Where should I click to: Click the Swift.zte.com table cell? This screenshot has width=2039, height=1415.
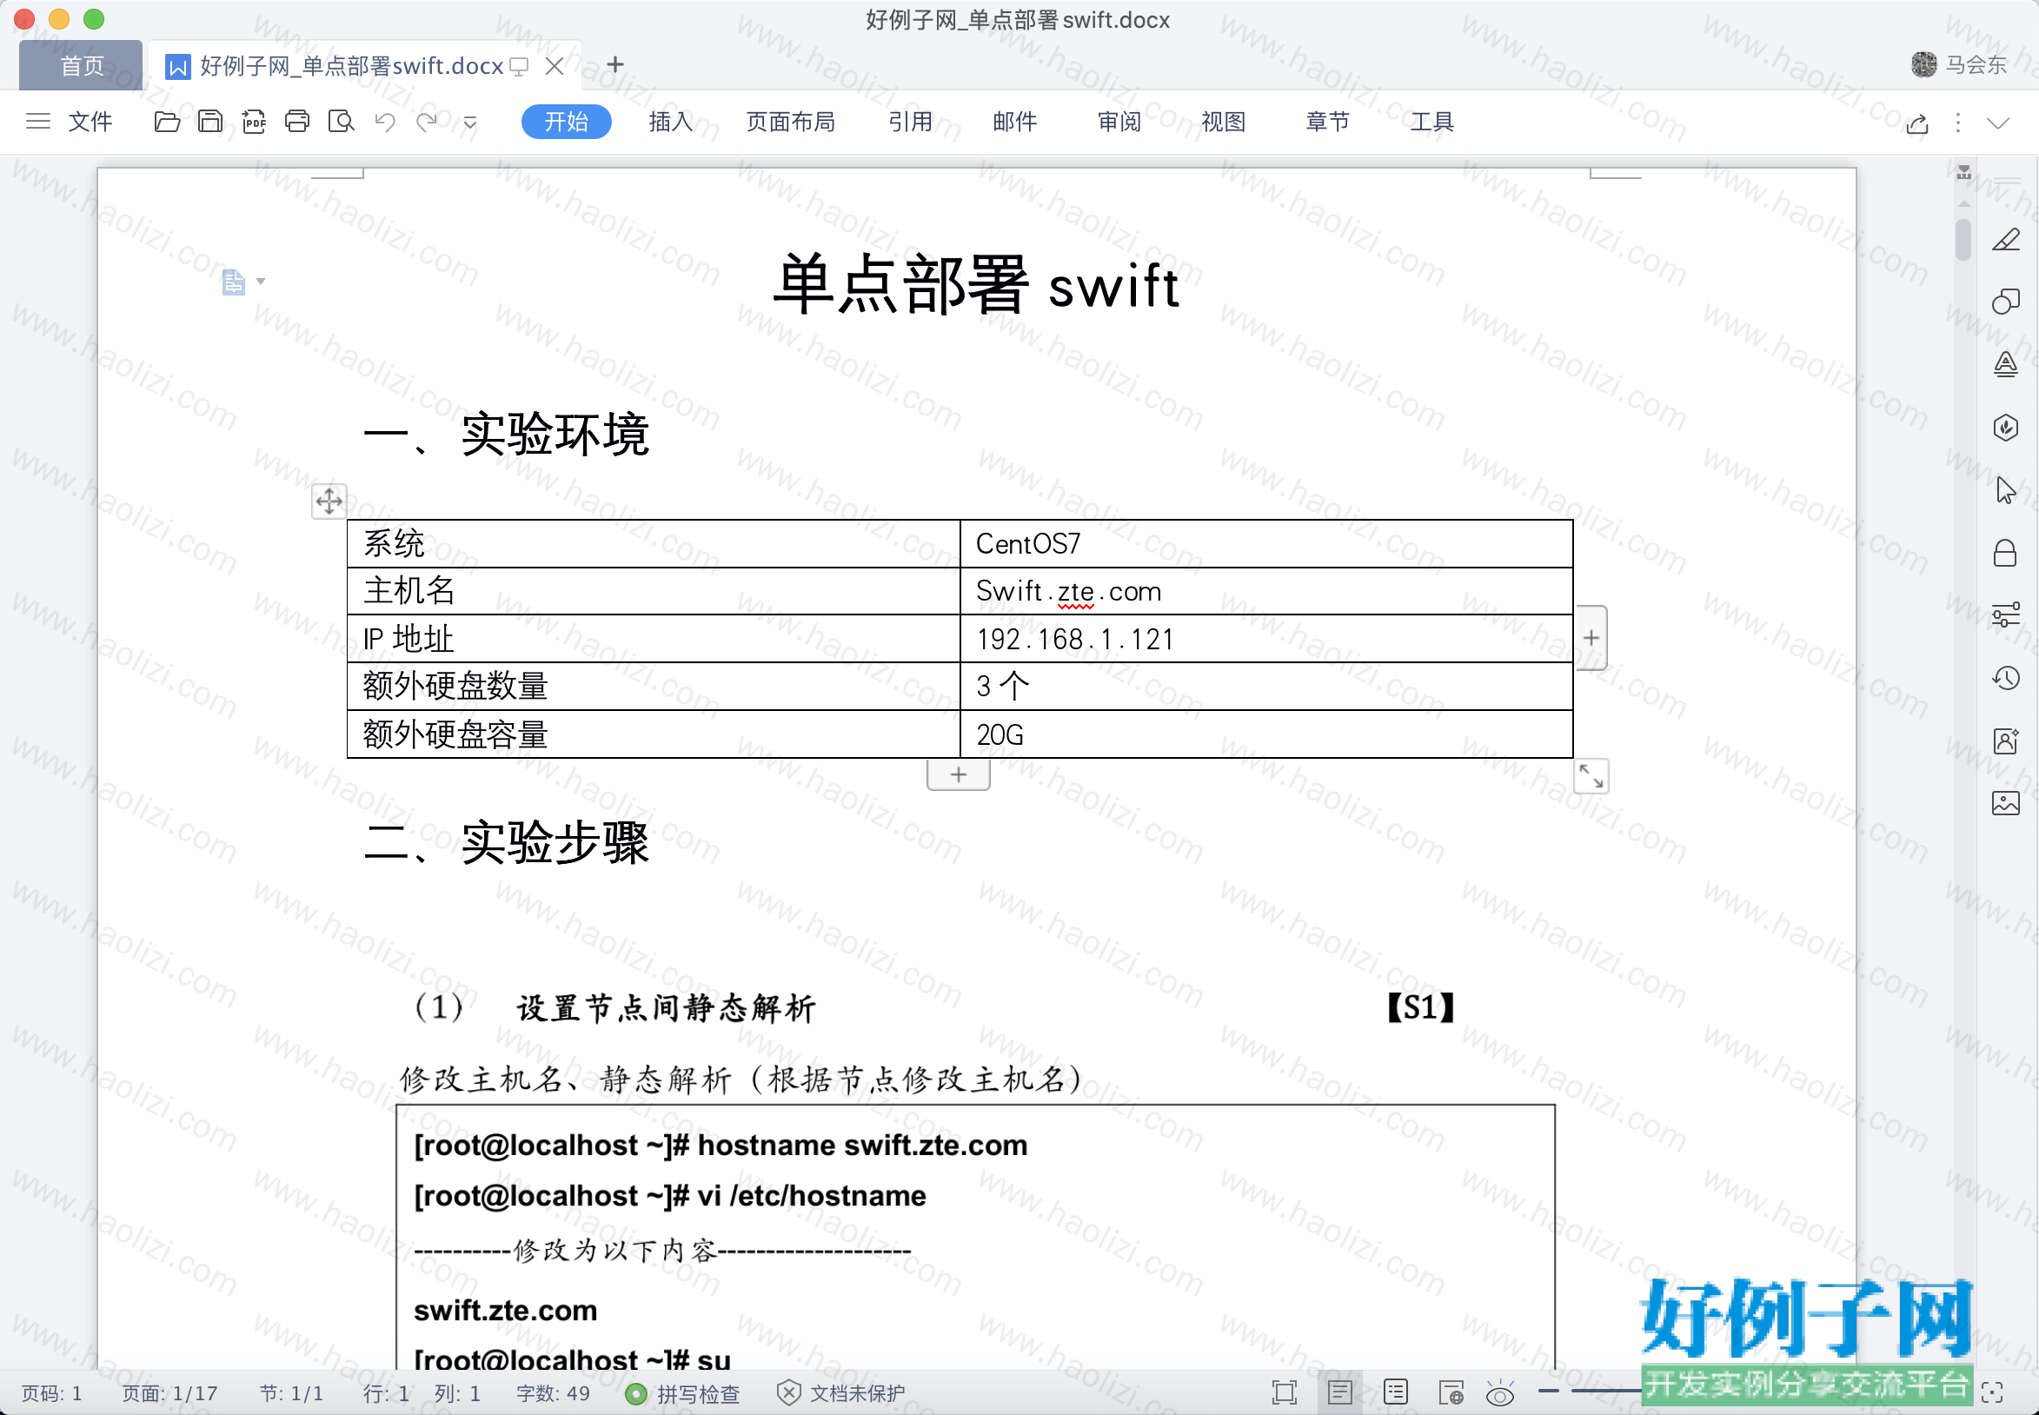point(1266,591)
